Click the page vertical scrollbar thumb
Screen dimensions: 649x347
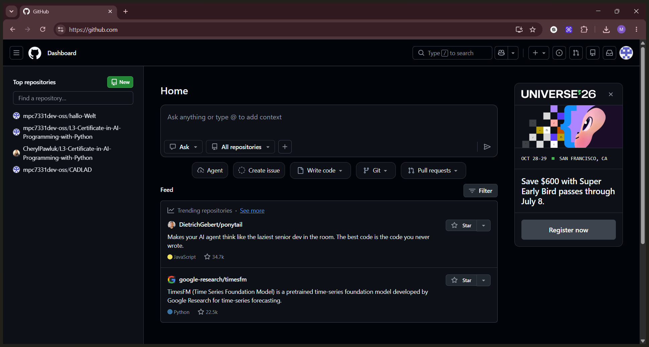pos(643,145)
